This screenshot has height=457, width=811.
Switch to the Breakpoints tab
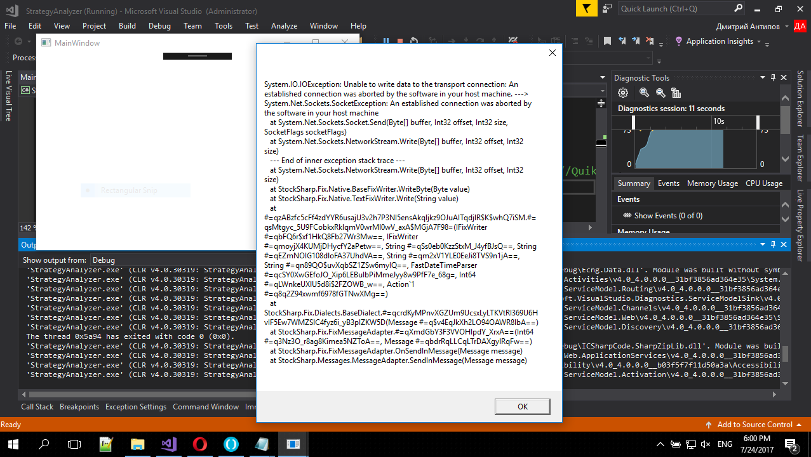coord(79,407)
